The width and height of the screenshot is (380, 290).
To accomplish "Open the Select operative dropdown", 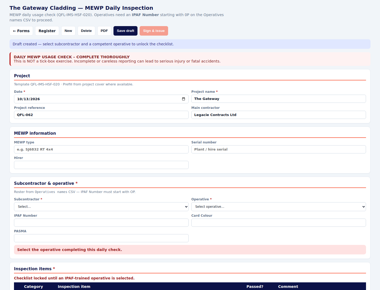I will [279, 207].
